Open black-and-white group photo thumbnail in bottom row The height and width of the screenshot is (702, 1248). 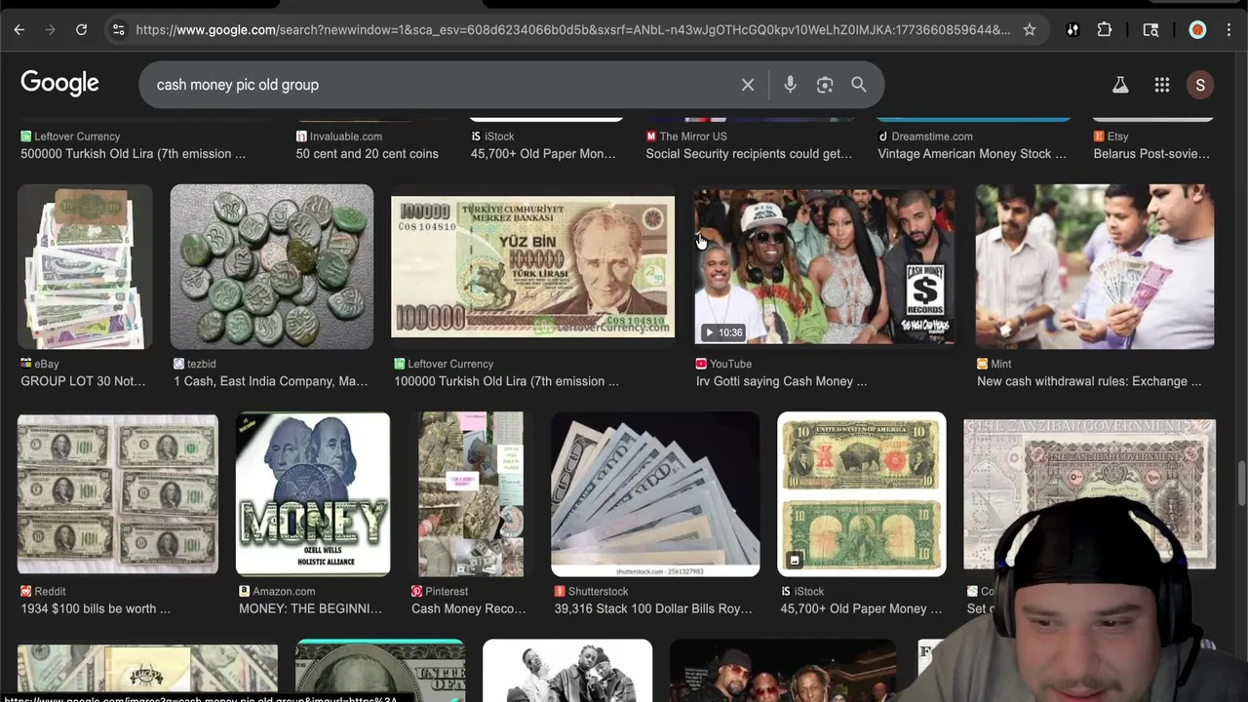(567, 671)
